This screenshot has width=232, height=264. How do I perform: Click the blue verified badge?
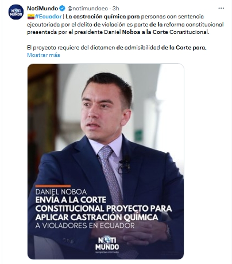[x=62, y=8]
